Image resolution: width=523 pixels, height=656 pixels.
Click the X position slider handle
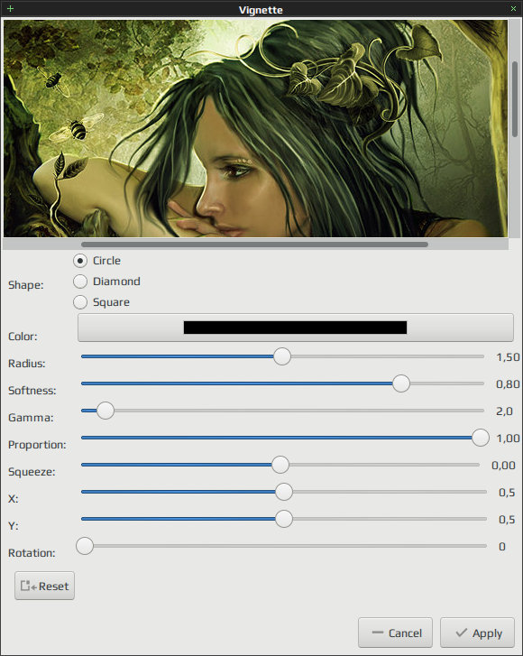(x=284, y=492)
